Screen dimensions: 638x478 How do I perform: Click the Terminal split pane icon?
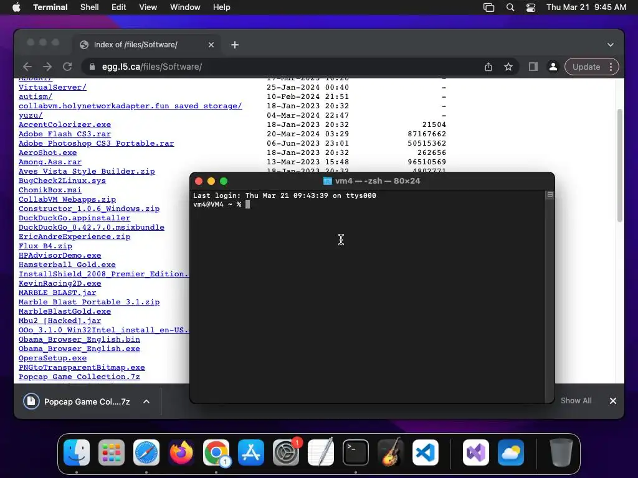coord(550,195)
